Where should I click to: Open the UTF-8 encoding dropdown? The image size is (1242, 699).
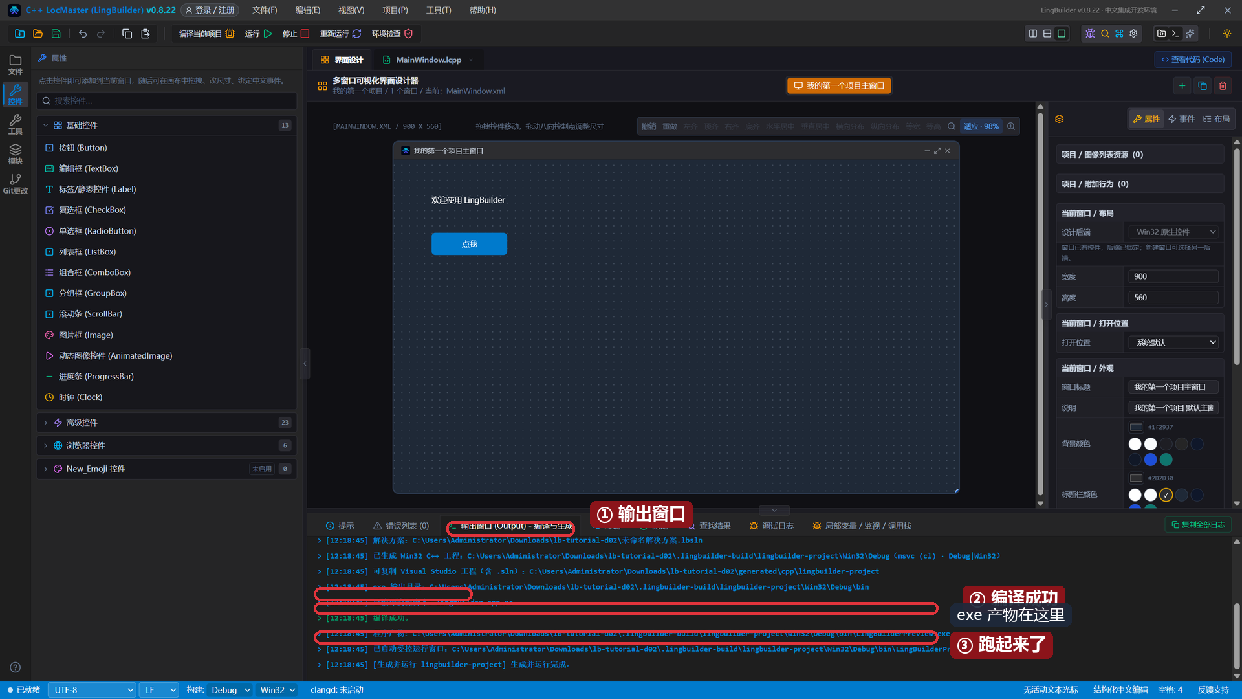(x=92, y=690)
